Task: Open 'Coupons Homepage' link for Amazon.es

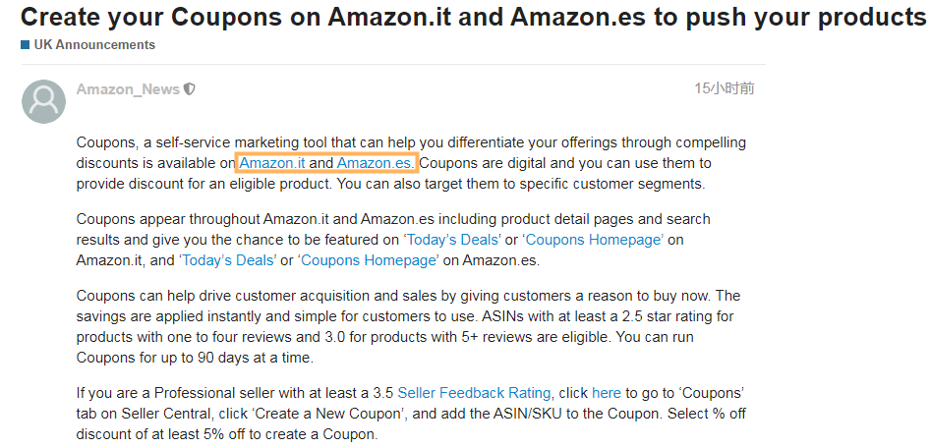Action: point(369,260)
